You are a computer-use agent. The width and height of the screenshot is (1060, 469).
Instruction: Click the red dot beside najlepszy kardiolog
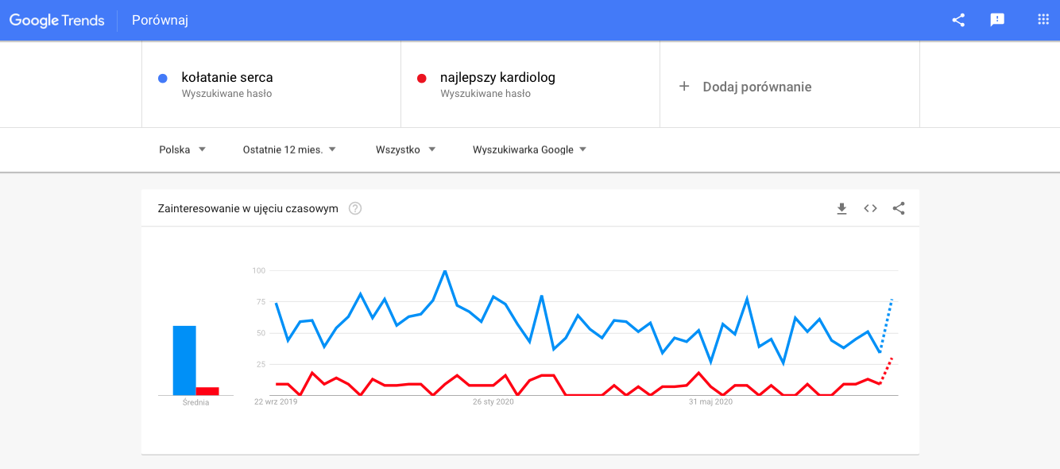pyautogui.click(x=422, y=79)
